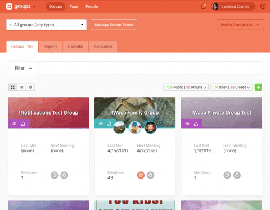Open the All groups (any type) dropdown
Viewport: 270px width, 210px height.
46,25
